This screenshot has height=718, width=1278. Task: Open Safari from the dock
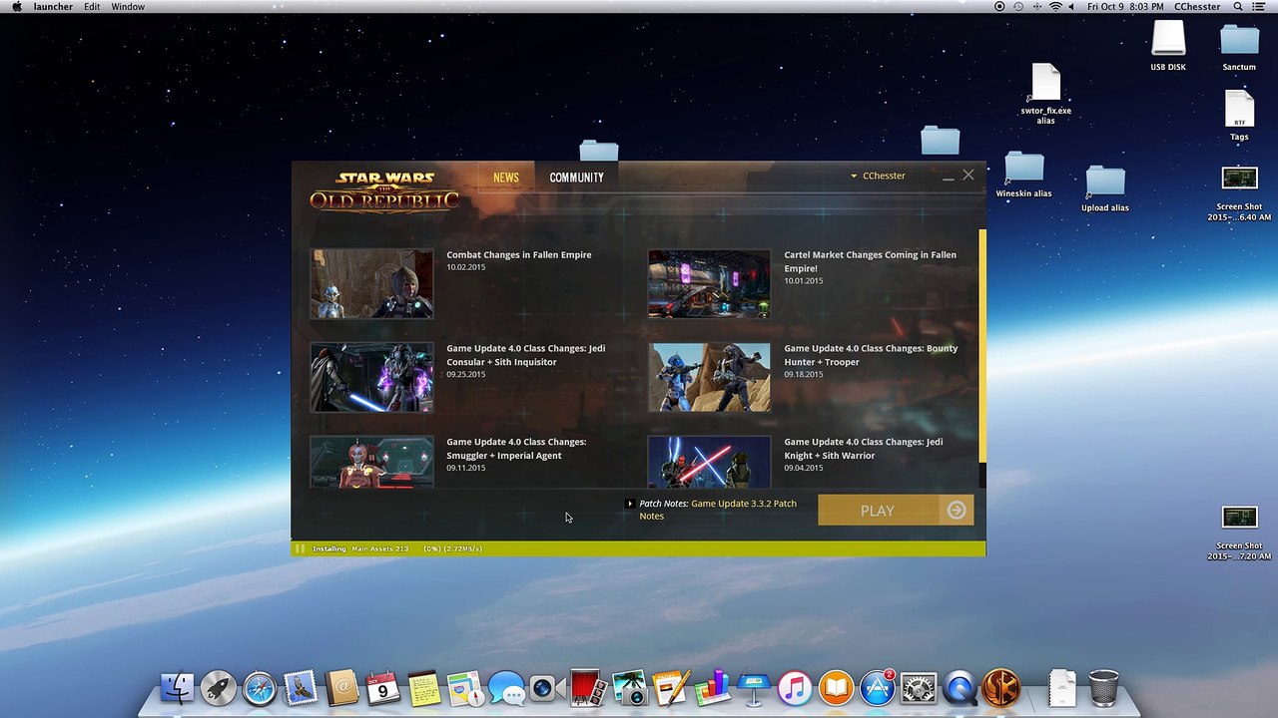260,688
